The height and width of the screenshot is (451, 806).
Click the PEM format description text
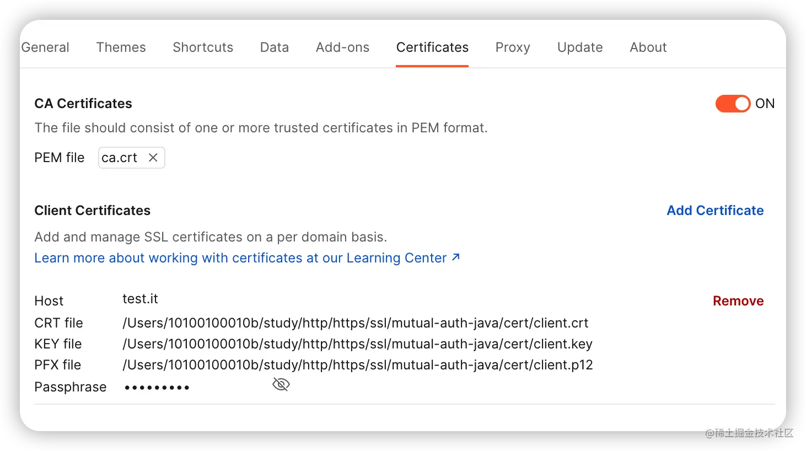[x=261, y=128]
